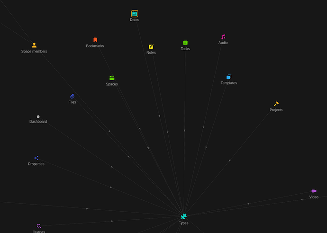
Task: Click the Dashboard label text
Action: pos(38,122)
